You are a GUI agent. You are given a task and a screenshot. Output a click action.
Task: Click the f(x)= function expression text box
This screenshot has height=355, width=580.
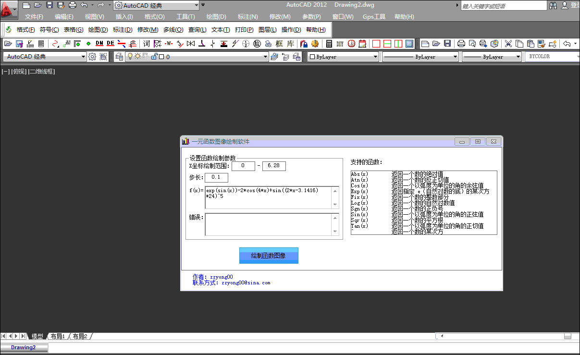coord(268,197)
